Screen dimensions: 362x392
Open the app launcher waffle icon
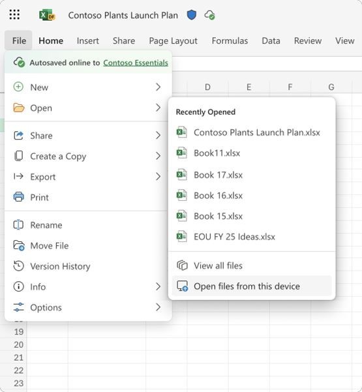click(14, 15)
